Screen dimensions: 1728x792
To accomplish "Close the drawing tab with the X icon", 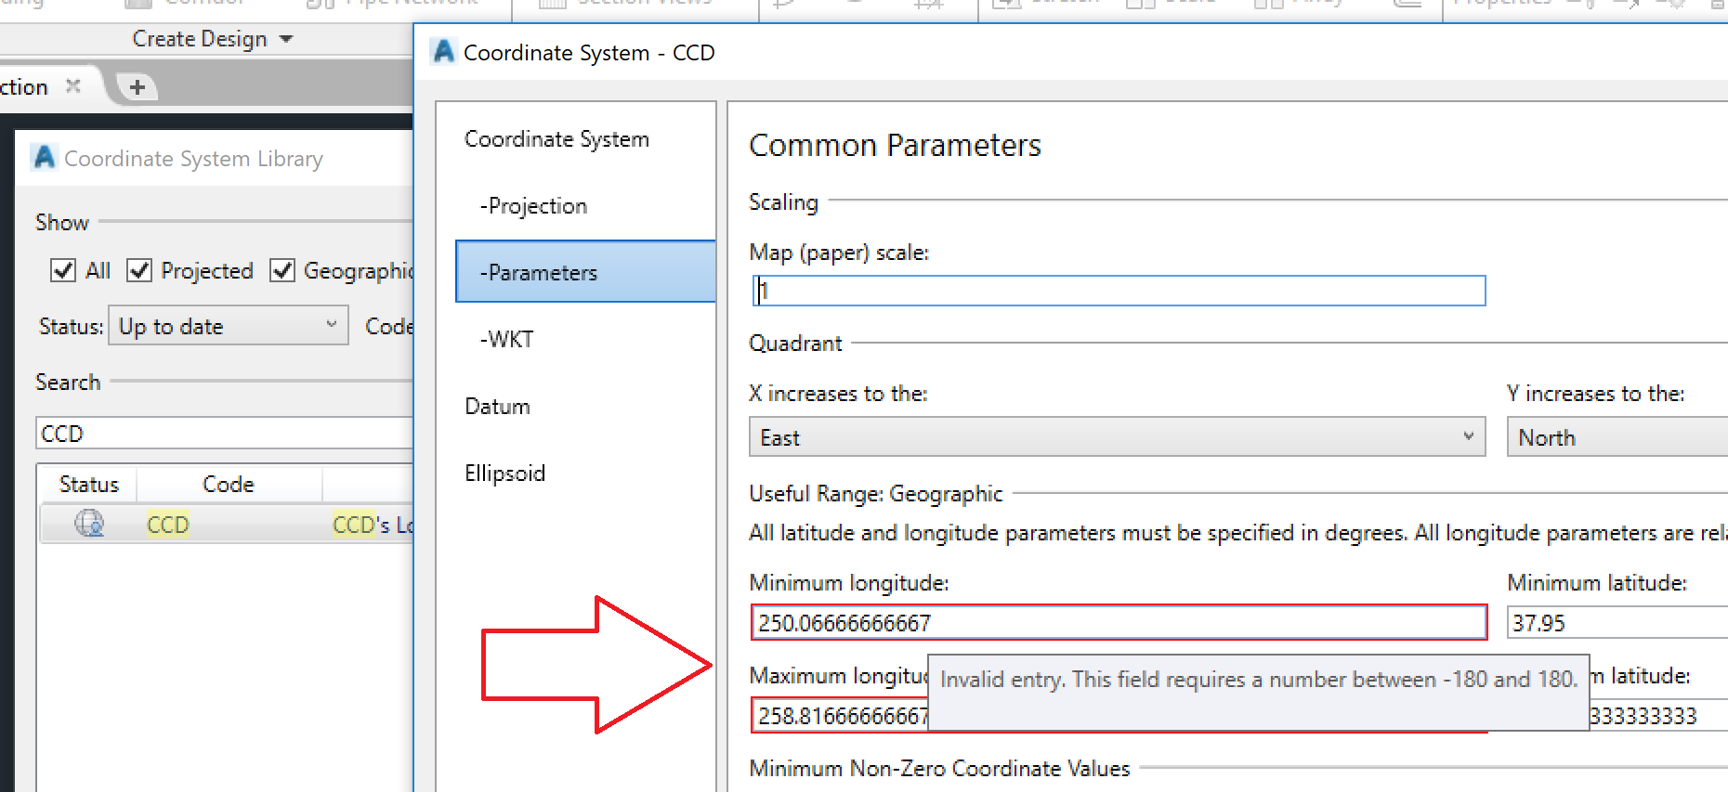I will (73, 86).
